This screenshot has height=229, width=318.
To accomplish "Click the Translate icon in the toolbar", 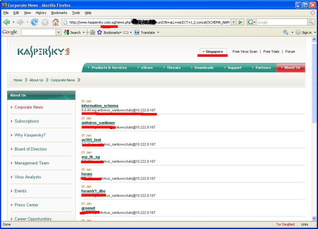I will tap(137, 32).
